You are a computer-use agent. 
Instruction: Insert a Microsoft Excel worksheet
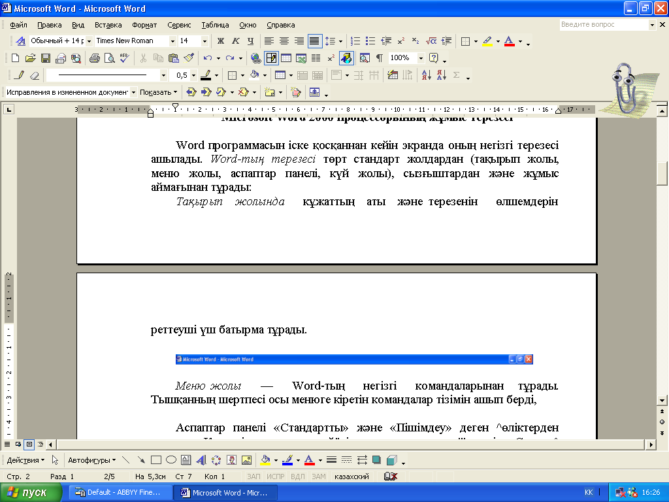pyautogui.click(x=301, y=58)
